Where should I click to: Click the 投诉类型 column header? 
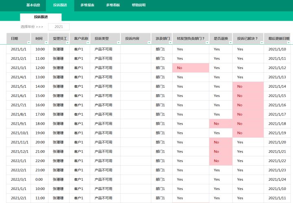point(105,39)
